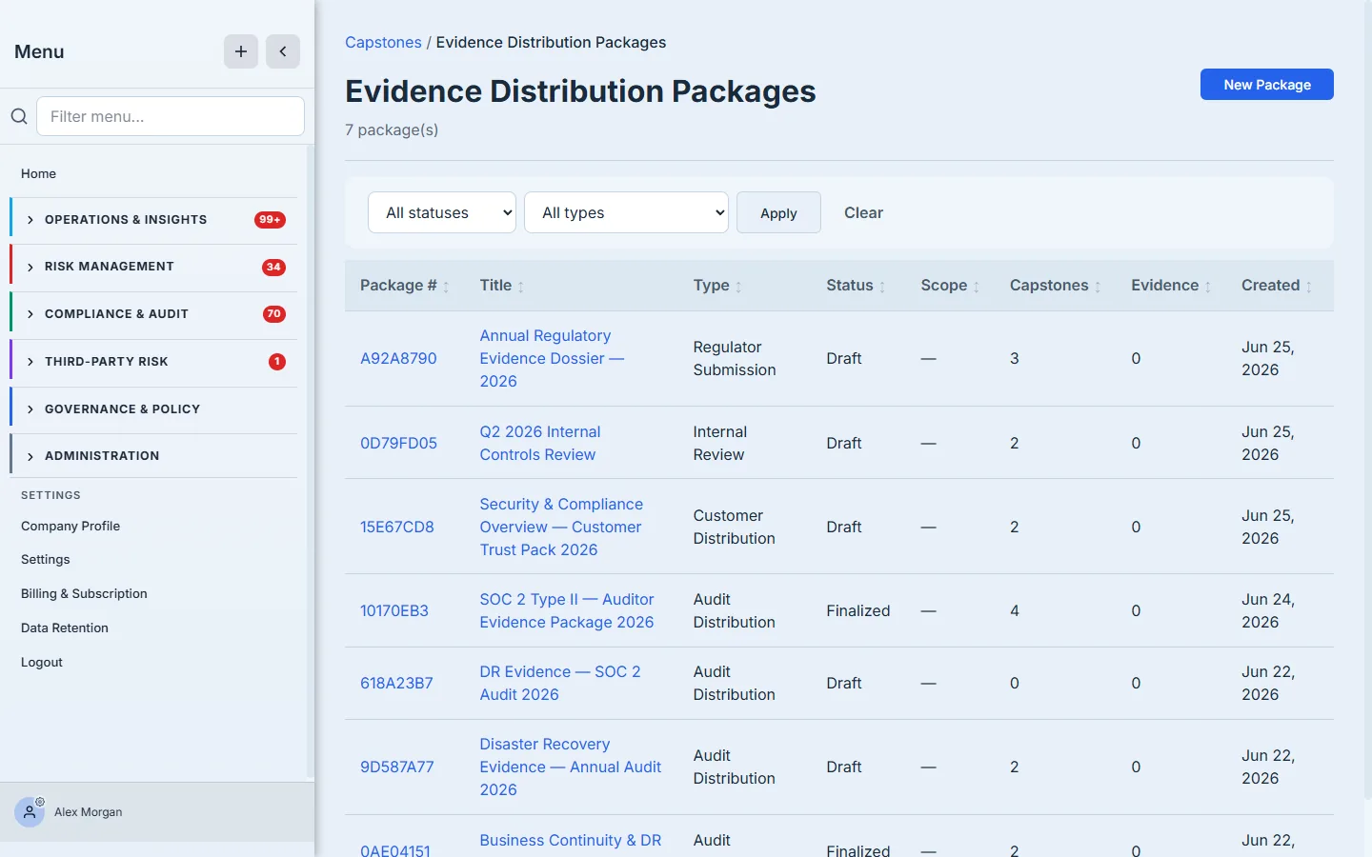Click the Regulator Submission type cell

735,358
